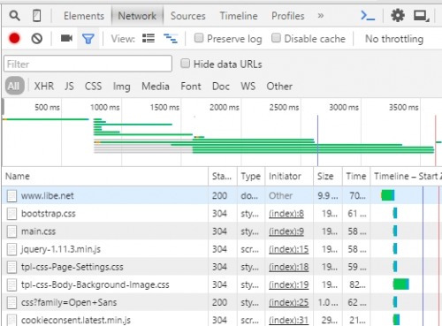Filter requests by XHR
This screenshot has height=326, width=442.
[44, 87]
